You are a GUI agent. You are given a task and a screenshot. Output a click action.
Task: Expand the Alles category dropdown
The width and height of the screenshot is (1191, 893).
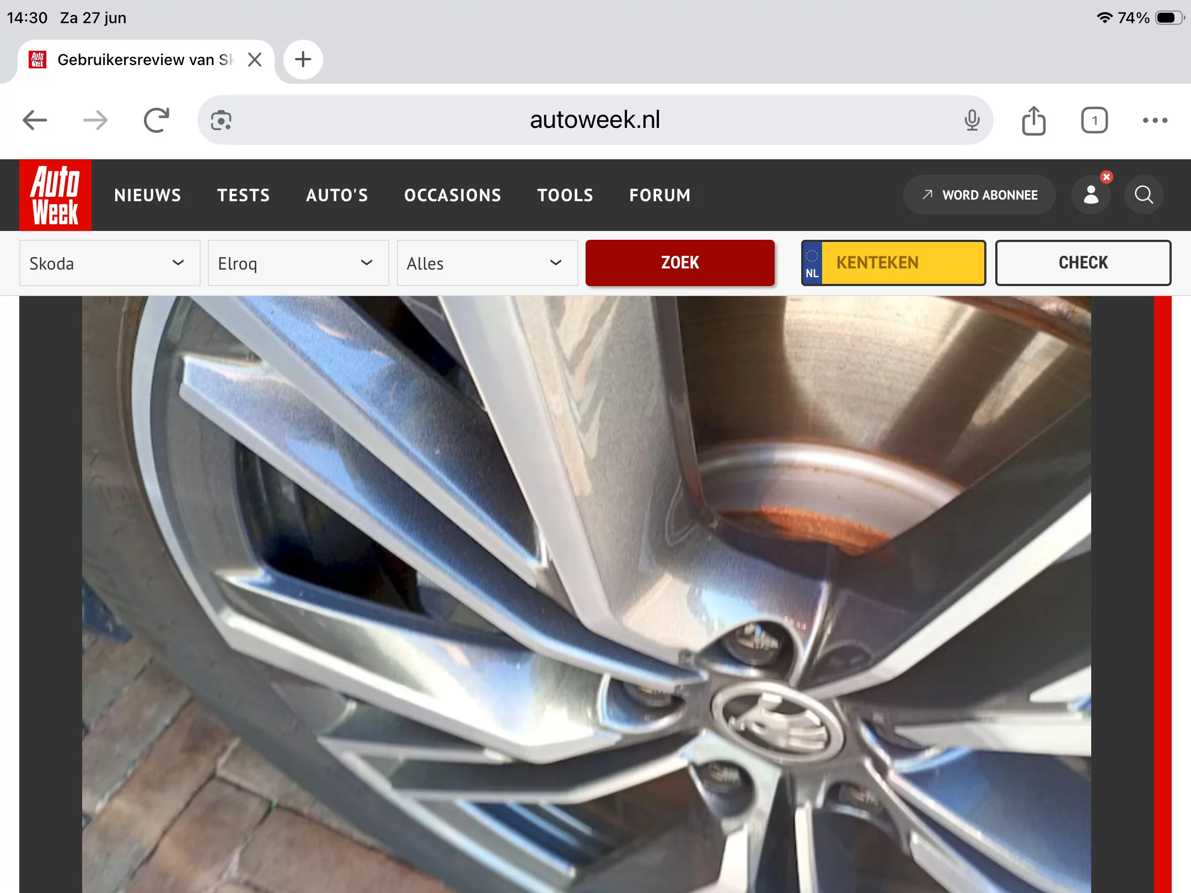pyautogui.click(x=487, y=263)
